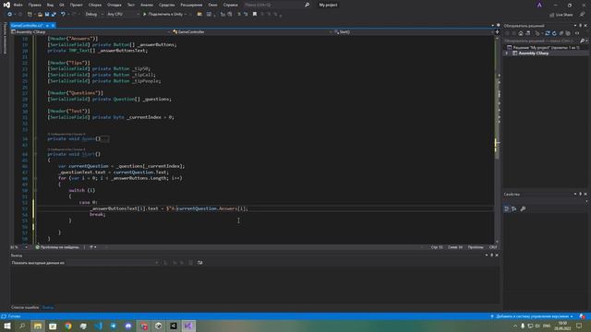This screenshot has height=332, width=591.
Task: Click the Save All toolbar icon
Action: pyautogui.click(x=54, y=15)
